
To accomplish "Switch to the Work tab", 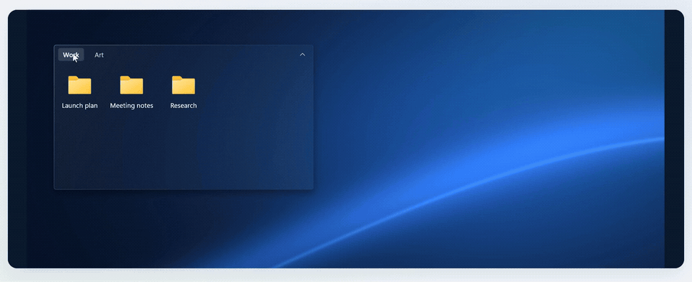I will pos(71,55).
